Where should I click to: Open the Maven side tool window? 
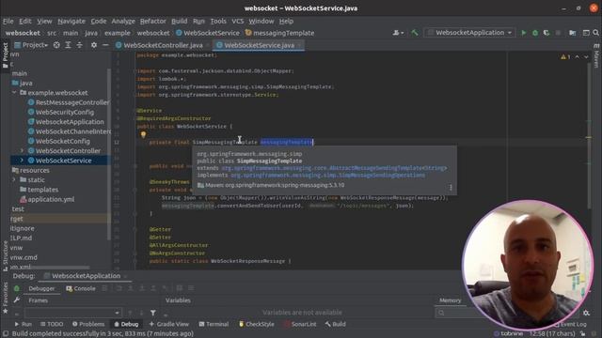[596, 56]
